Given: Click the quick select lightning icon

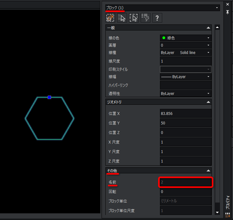Looking at the screenshot, I should pyautogui.click(x=145, y=18).
